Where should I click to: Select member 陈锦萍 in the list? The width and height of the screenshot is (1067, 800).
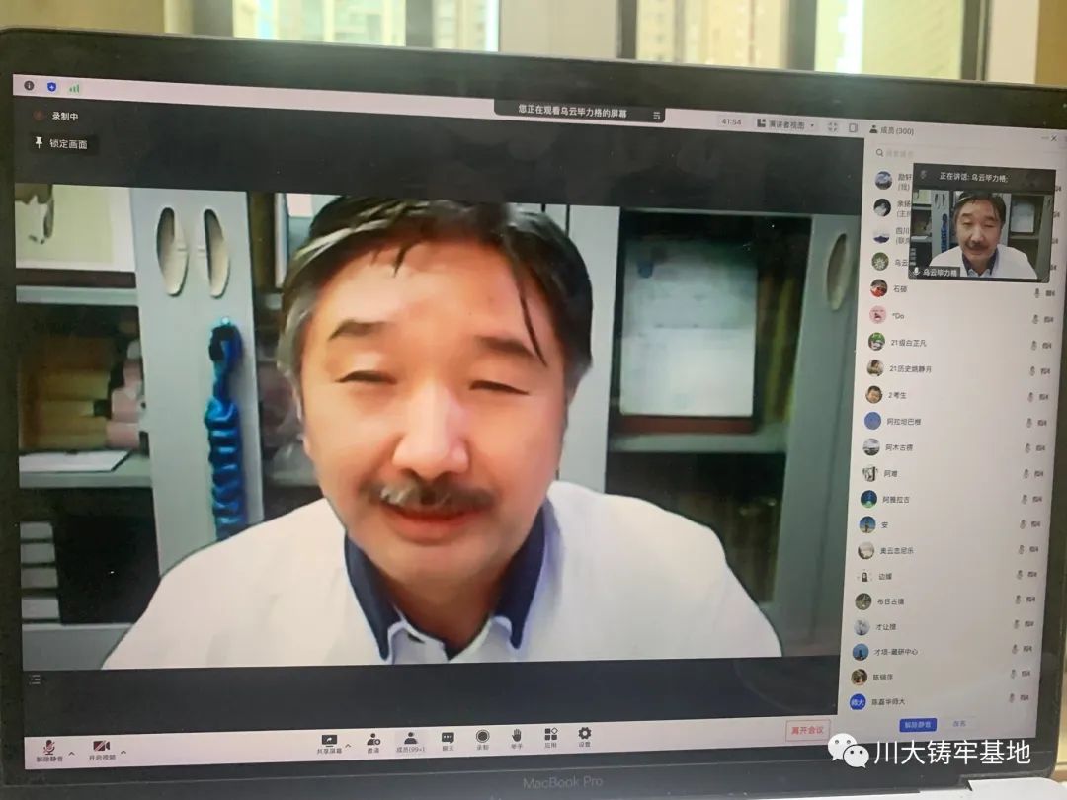click(940, 677)
